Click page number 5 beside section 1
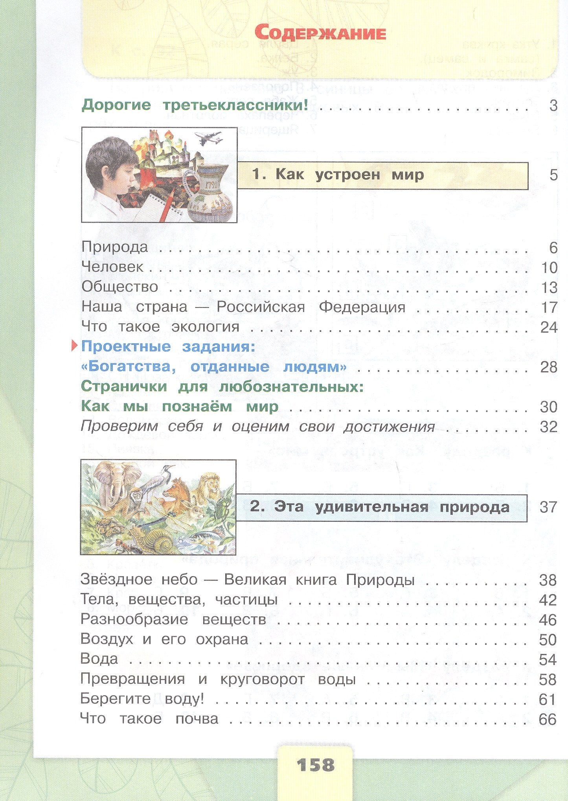568x801 pixels. [553, 175]
